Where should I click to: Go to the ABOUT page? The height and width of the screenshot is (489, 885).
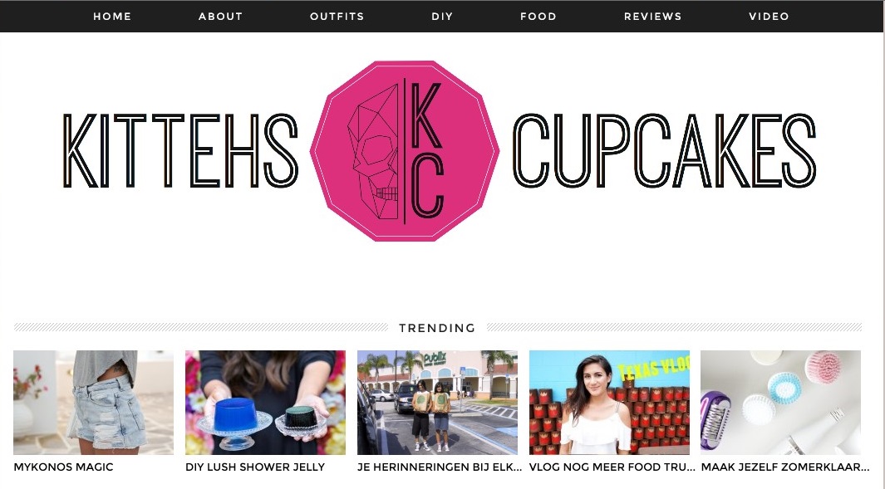tap(220, 17)
